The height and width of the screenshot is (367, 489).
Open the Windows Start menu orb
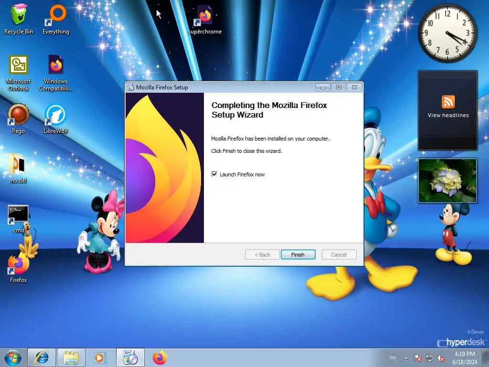(x=13, y=357)
